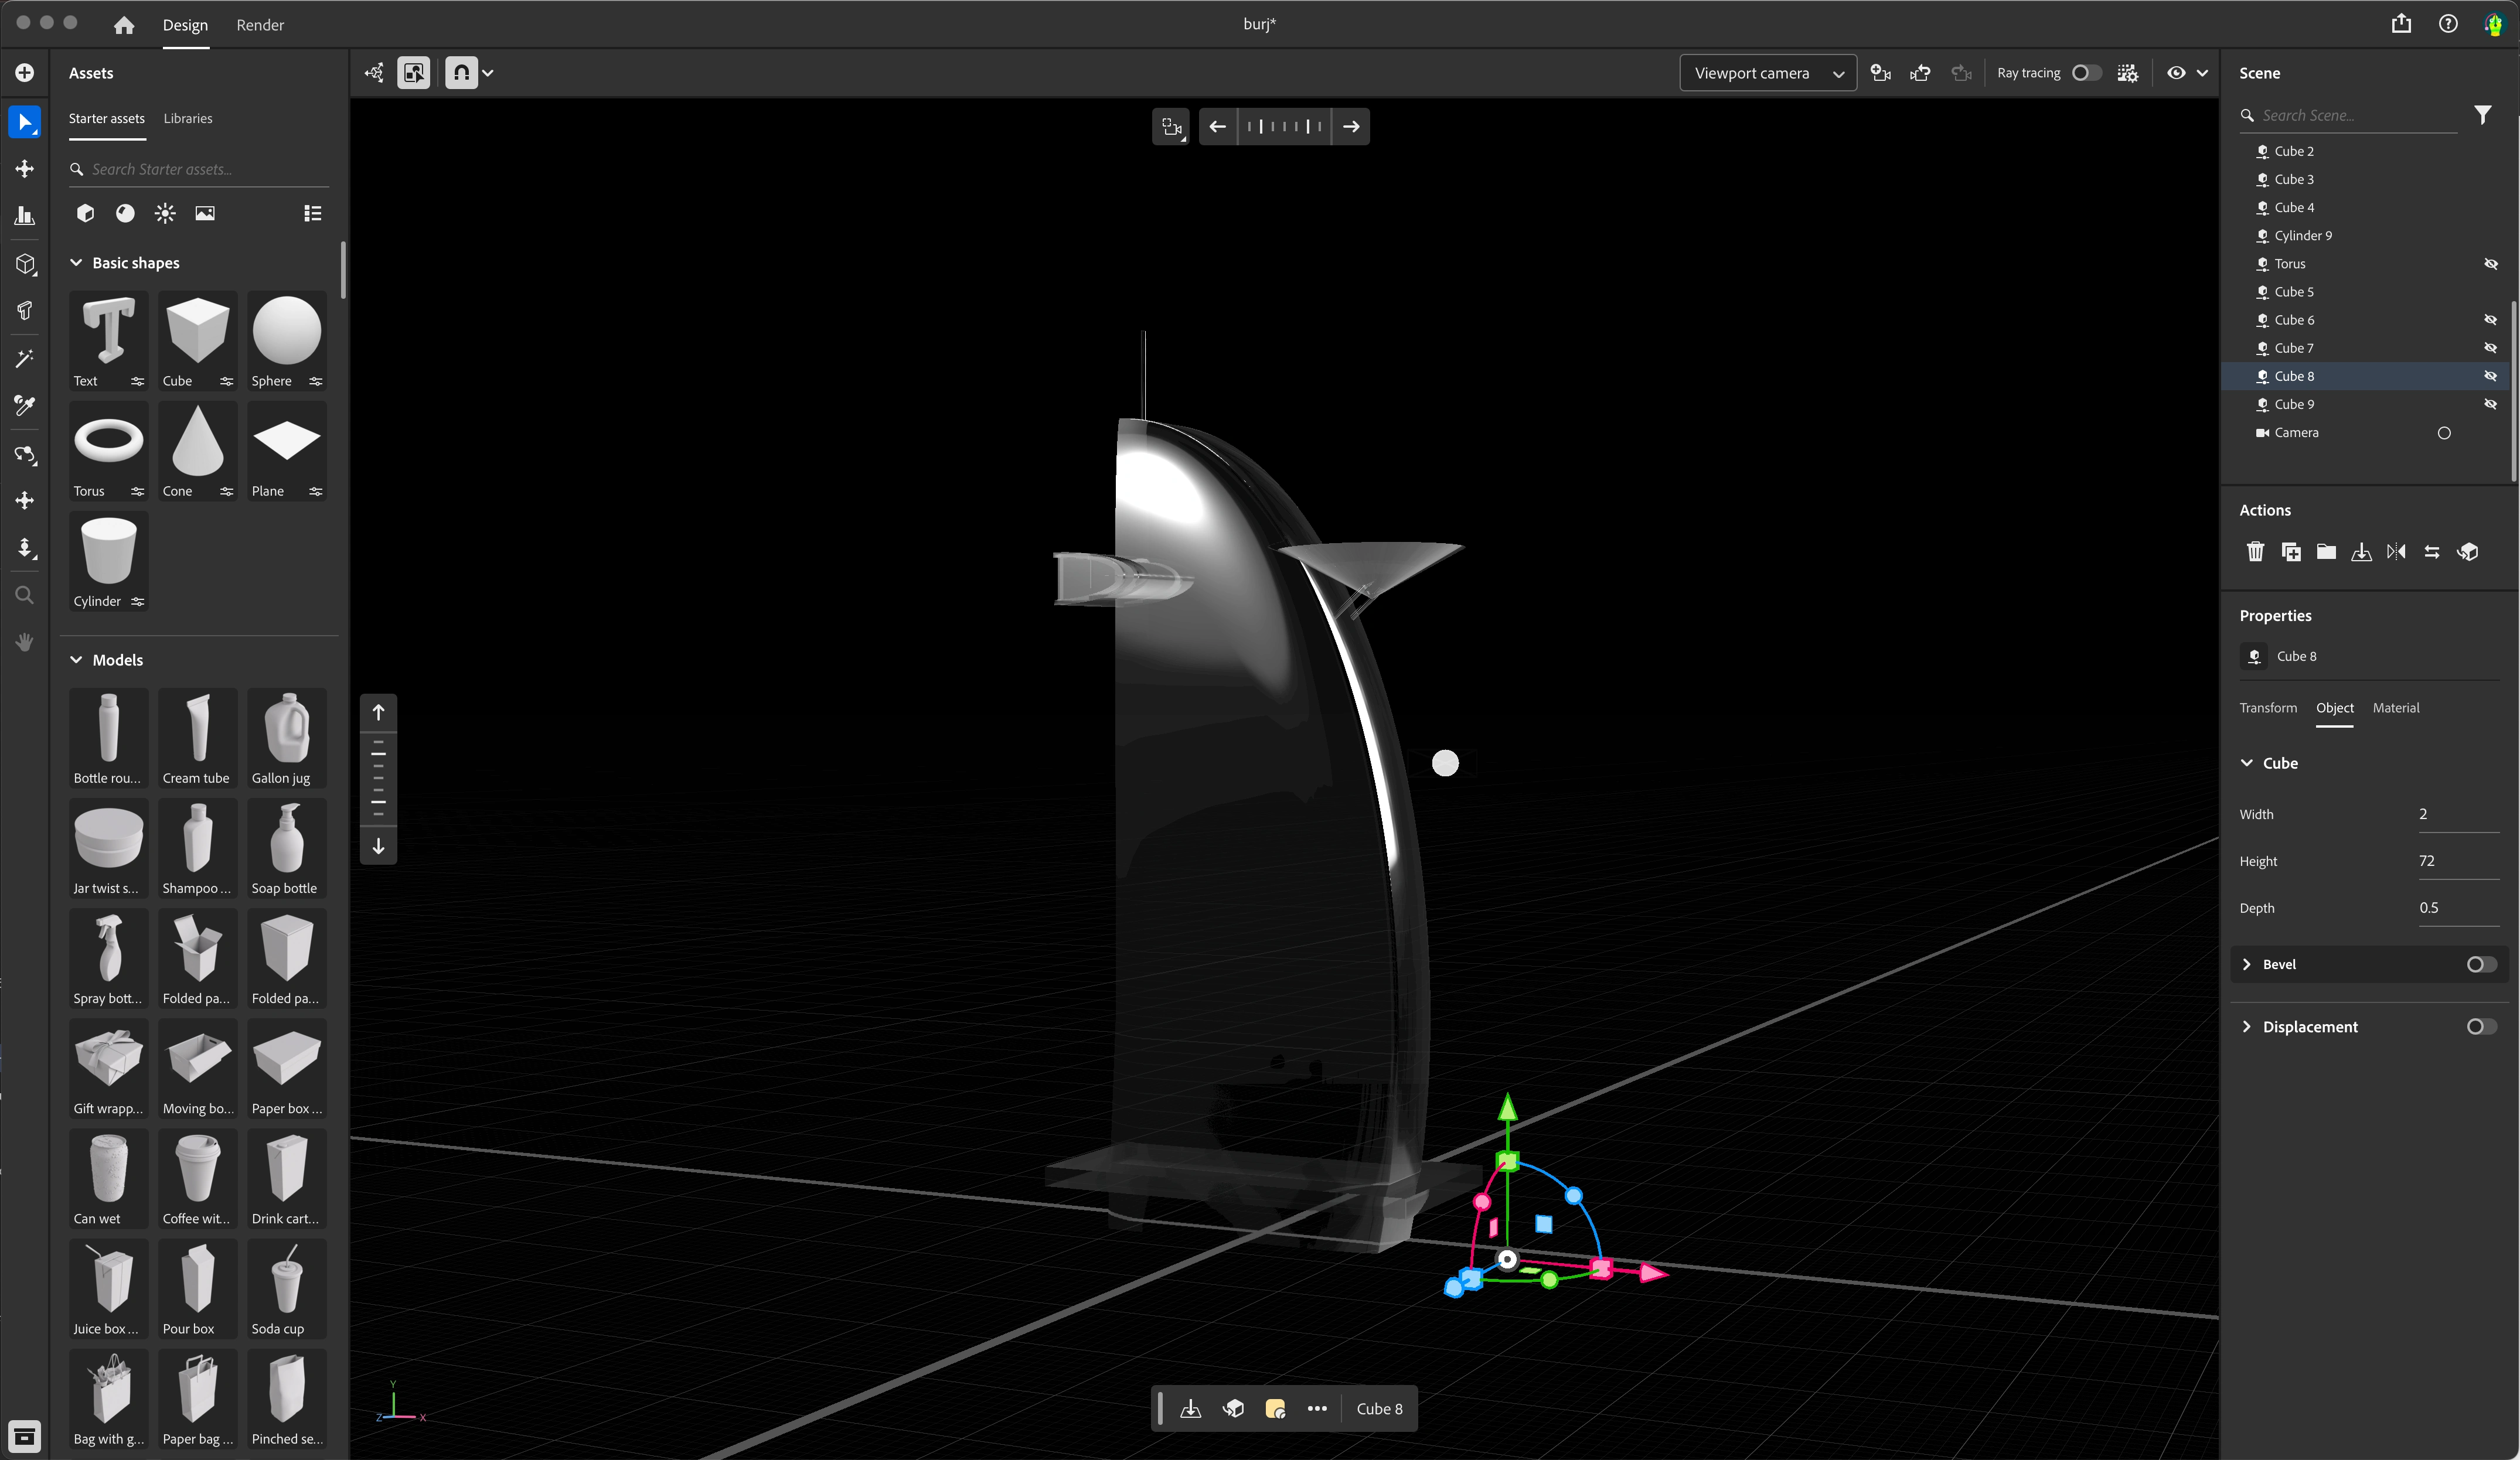Enable the Bevel toggle

[2481, 964]
